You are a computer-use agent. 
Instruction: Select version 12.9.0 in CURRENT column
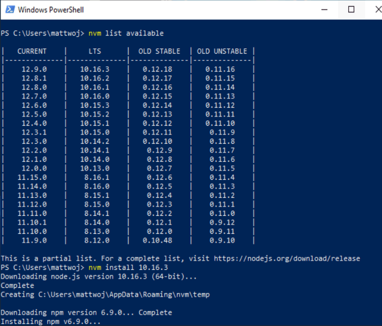tap(34, 69)
